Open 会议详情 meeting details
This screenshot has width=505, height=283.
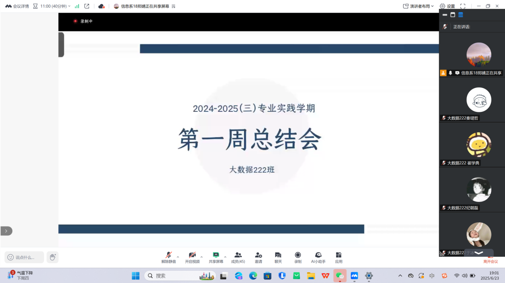pyautogui.click(x=17, y=6)
